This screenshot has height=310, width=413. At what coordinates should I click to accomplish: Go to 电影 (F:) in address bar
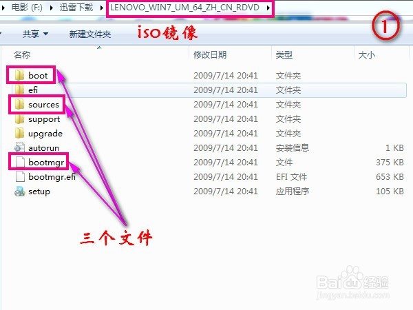(27, 8)
